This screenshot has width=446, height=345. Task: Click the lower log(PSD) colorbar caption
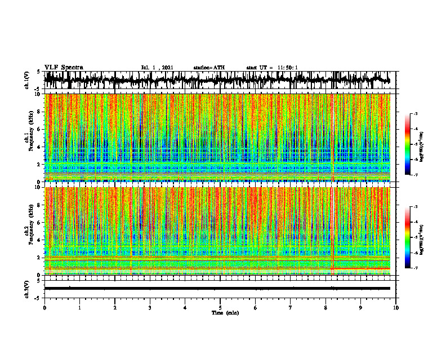tap(422, 239)
